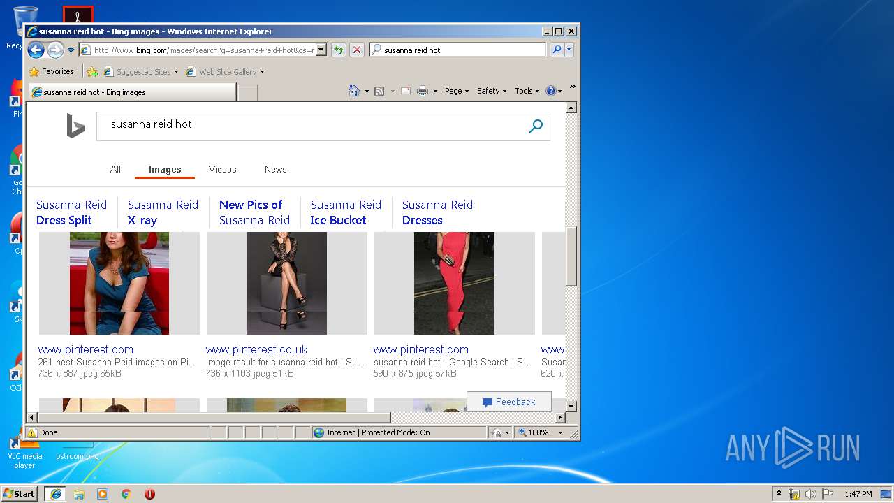Open a new blank tab

[248, 92]
